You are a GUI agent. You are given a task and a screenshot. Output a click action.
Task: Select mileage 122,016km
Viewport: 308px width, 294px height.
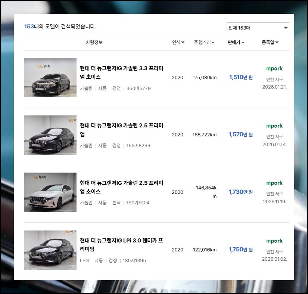(205, 250)
